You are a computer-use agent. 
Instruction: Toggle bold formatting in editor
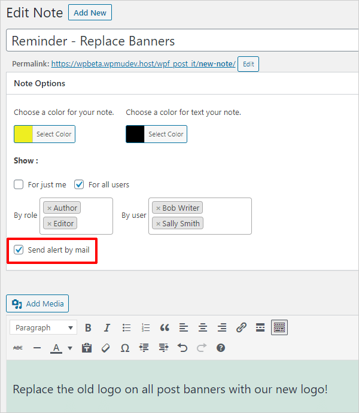click(88, 327)
